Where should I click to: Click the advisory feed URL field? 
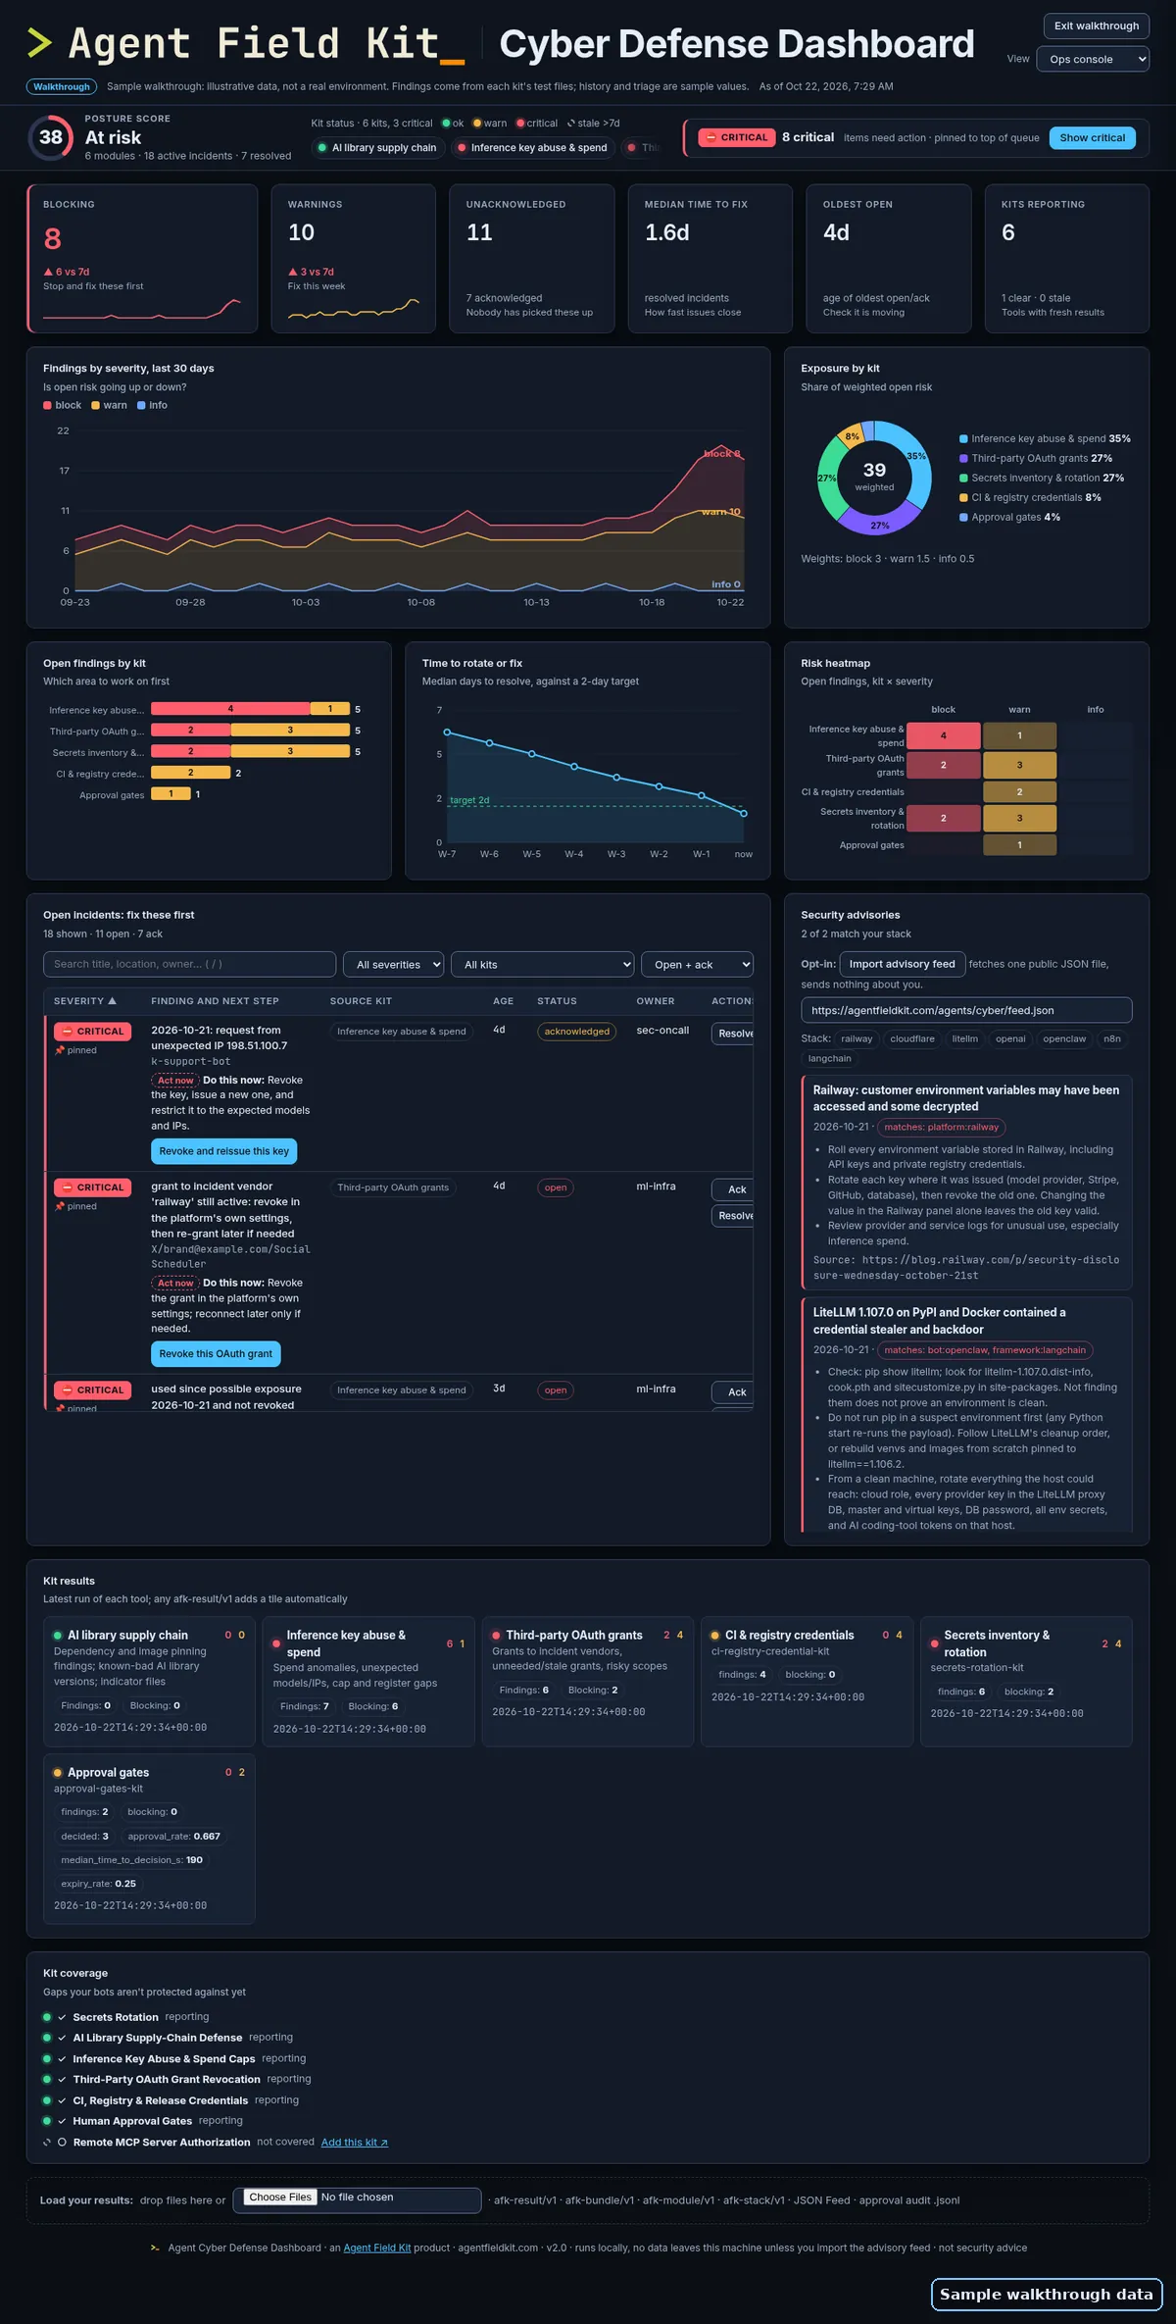coord(966,1010)
